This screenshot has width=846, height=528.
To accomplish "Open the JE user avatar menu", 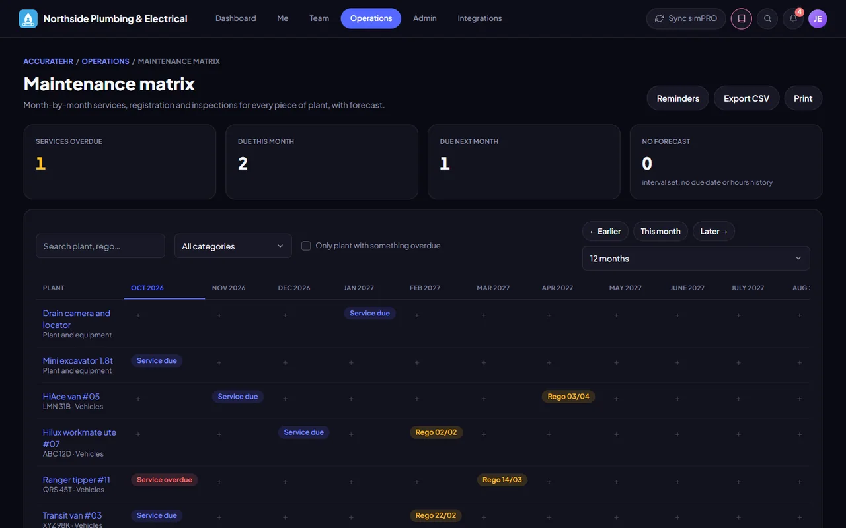I will click(818, 18).
